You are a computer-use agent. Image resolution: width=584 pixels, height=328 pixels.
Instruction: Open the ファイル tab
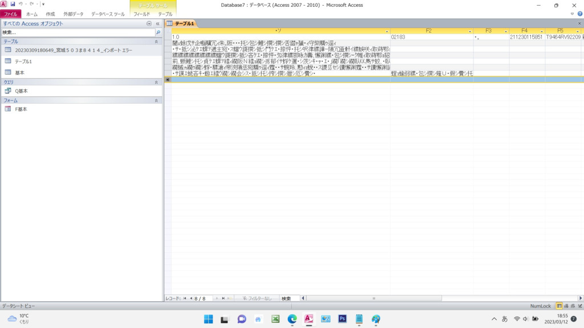tap(10, 14)
